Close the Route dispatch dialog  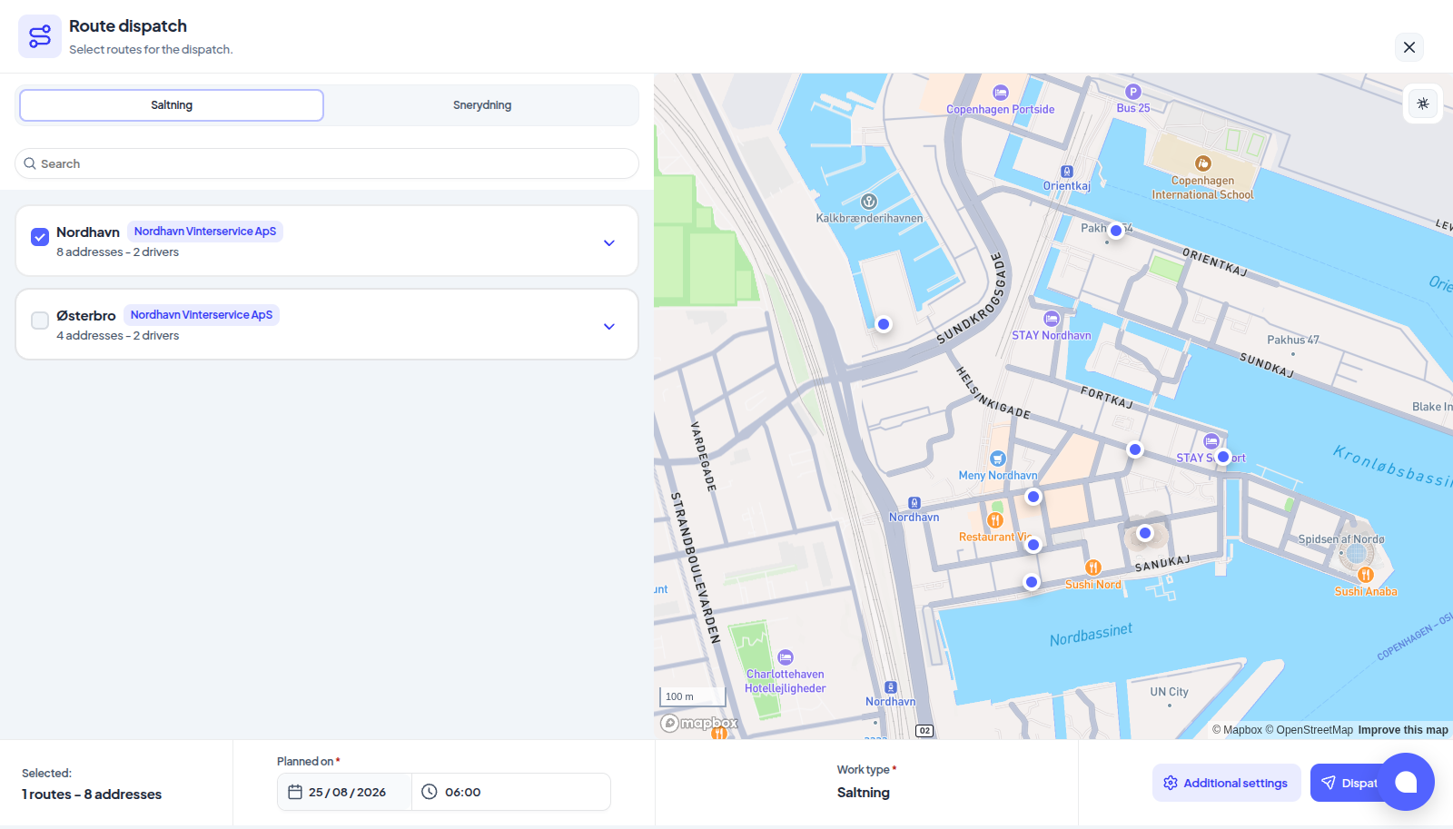tap(1409, 47)
